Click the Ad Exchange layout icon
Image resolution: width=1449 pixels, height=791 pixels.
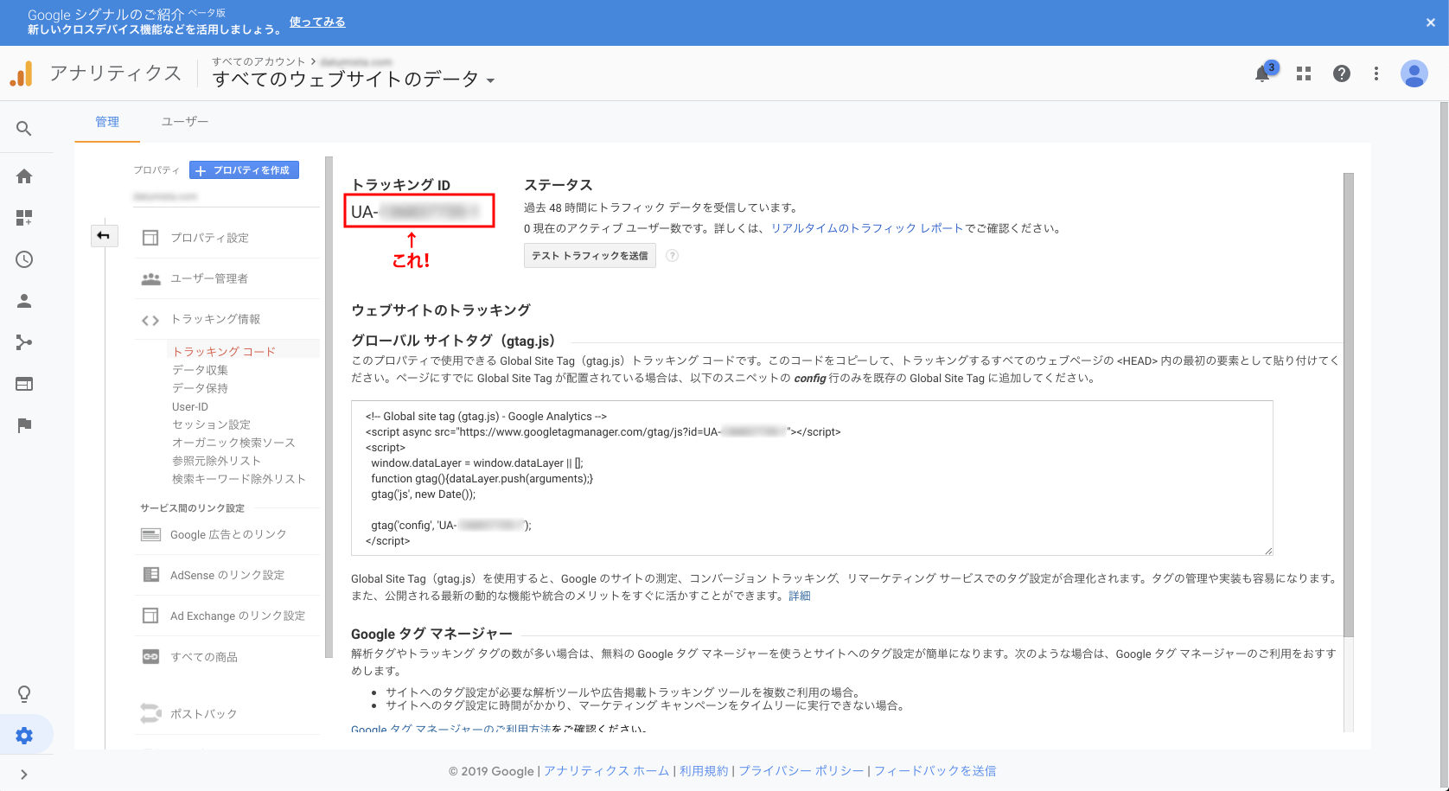[150, 616]
